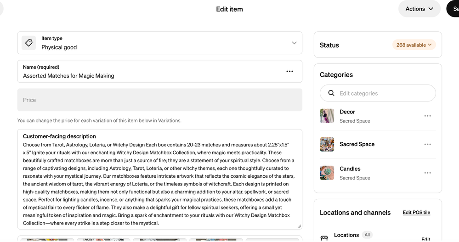Open the three-dot menu beside item name
This screenshot has height=242, width=459.
click(289, 71)
